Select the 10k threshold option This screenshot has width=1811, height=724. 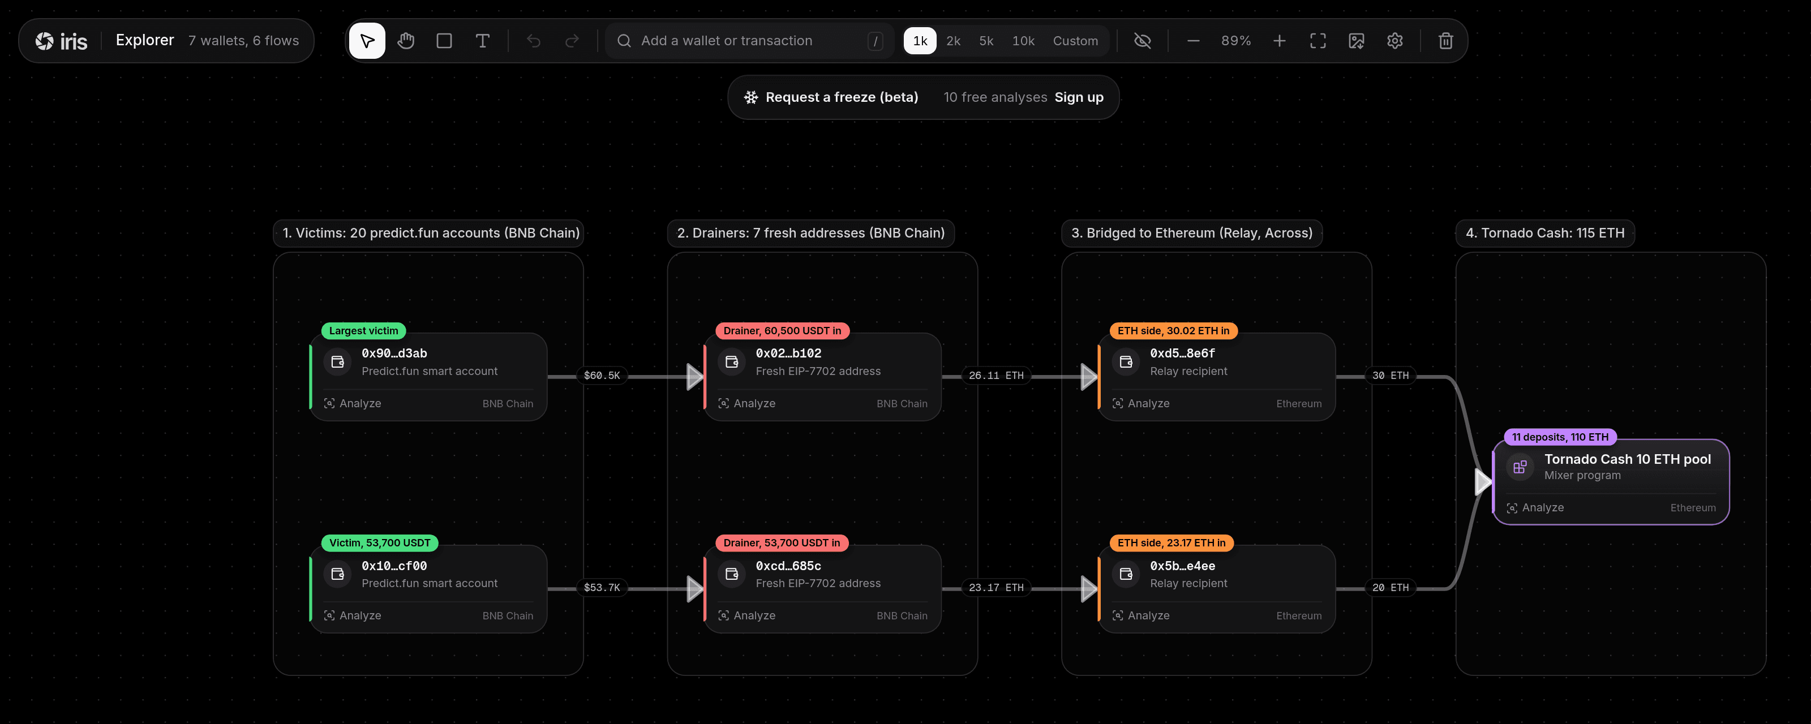[x=1023, y=41]
